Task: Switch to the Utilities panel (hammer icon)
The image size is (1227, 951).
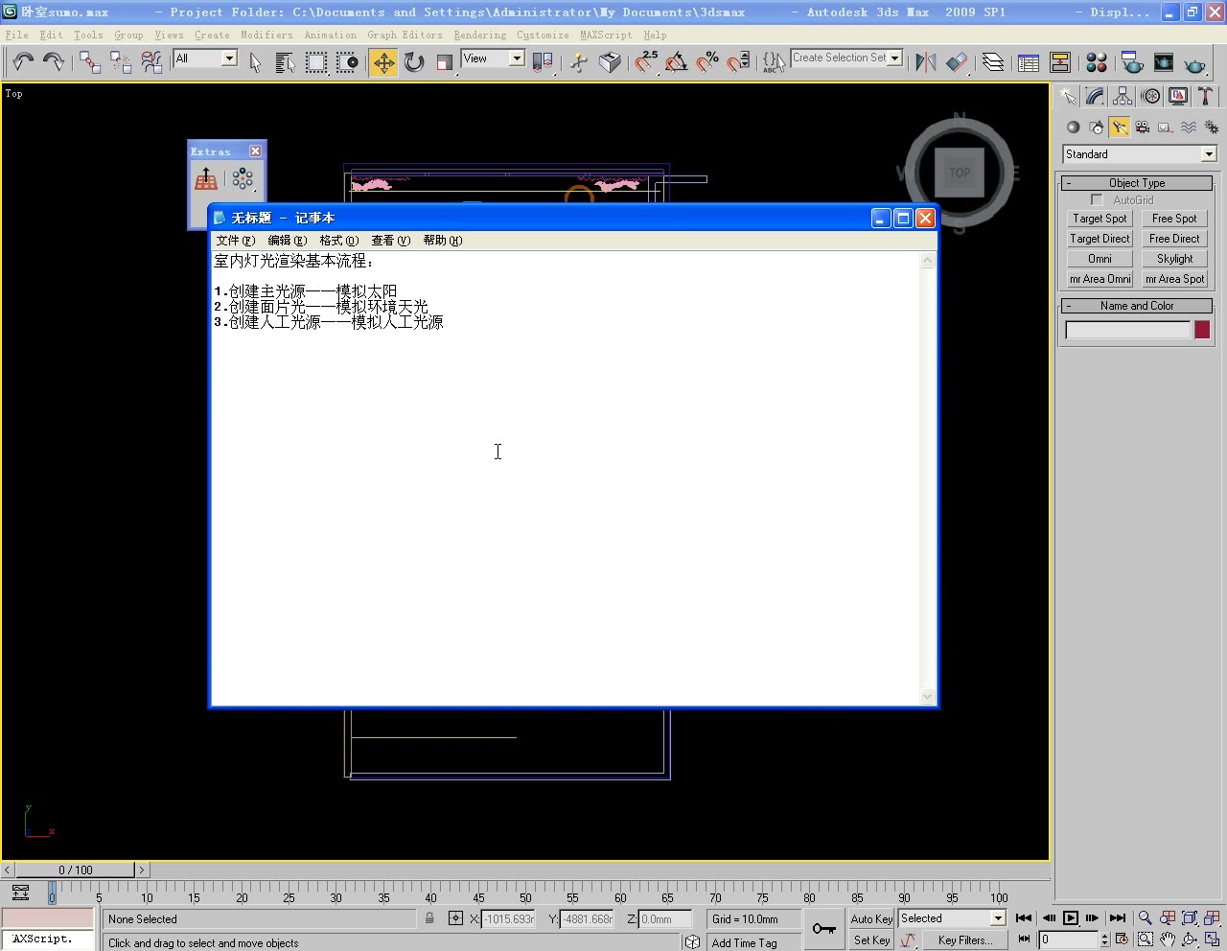Action: 1204,95
